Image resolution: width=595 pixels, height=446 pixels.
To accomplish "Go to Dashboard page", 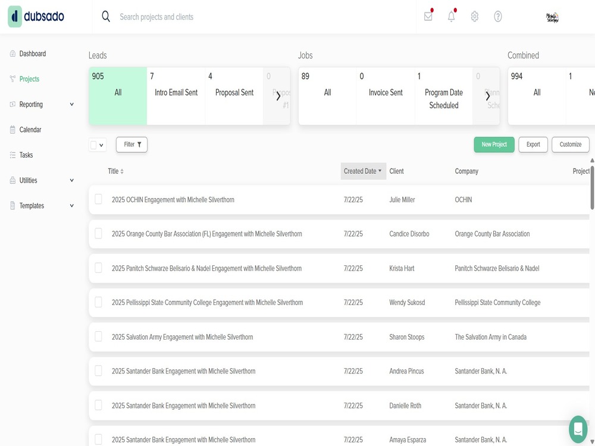I will 33,54.
